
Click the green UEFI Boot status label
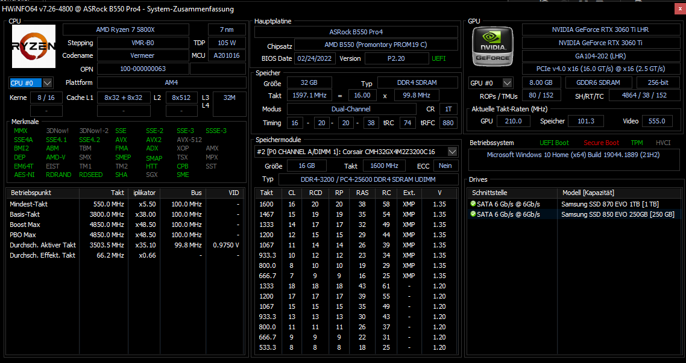point(554,143)
